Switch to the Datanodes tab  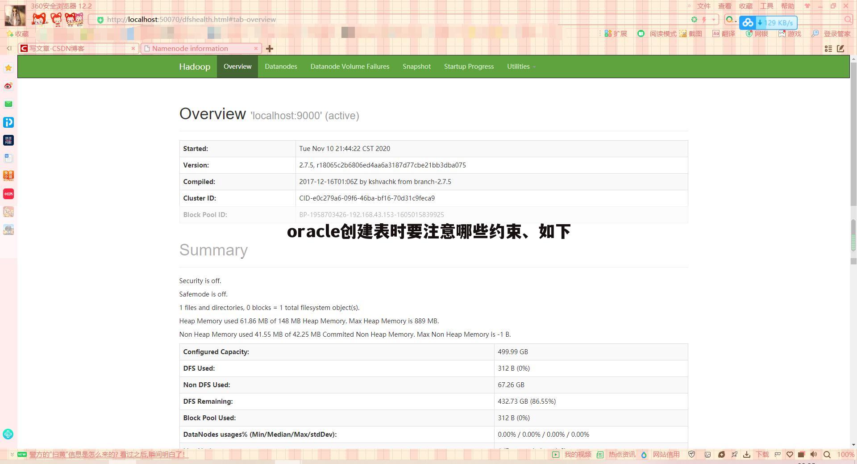(281, 66)
